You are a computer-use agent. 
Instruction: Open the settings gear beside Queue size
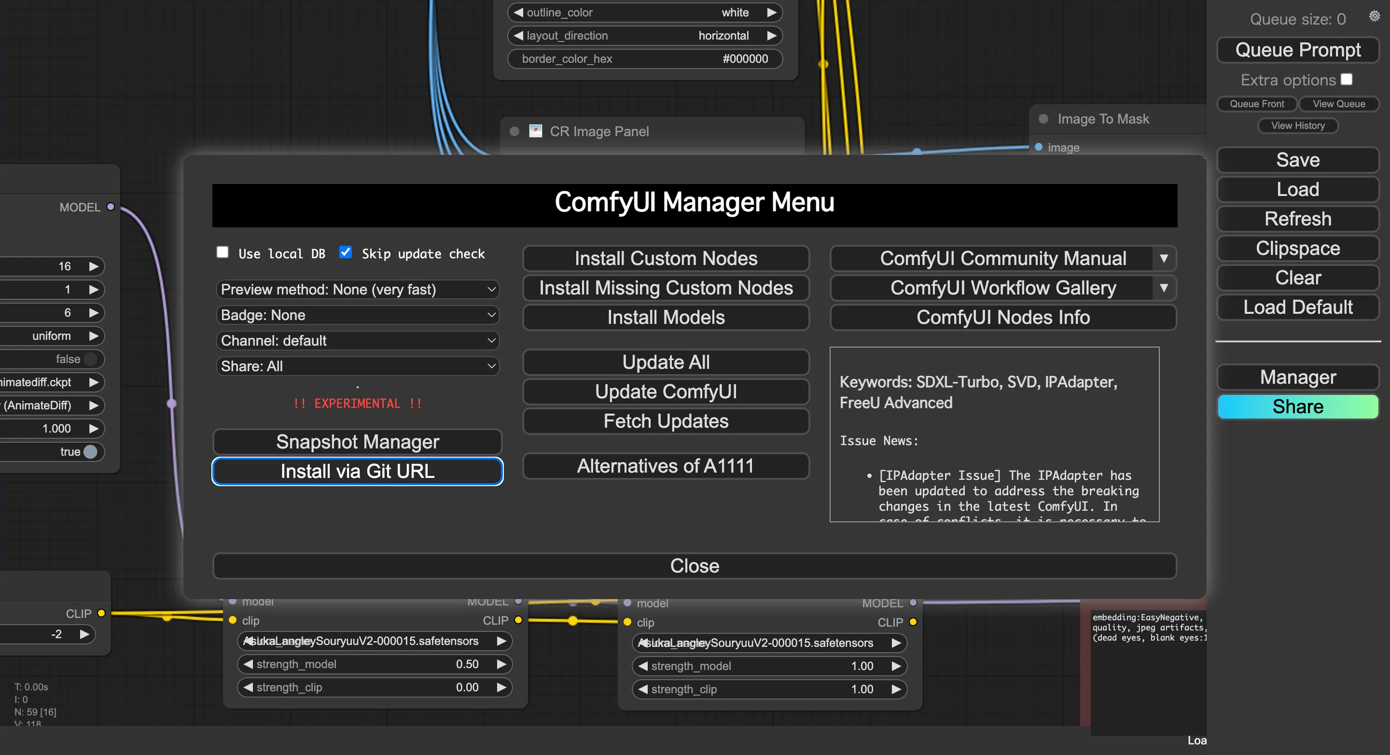click(x=1374, y=16)
